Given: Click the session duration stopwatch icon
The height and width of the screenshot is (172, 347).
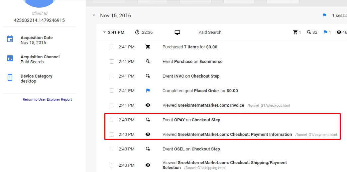Looking at the screenshot, I should [x=137, y=32].
